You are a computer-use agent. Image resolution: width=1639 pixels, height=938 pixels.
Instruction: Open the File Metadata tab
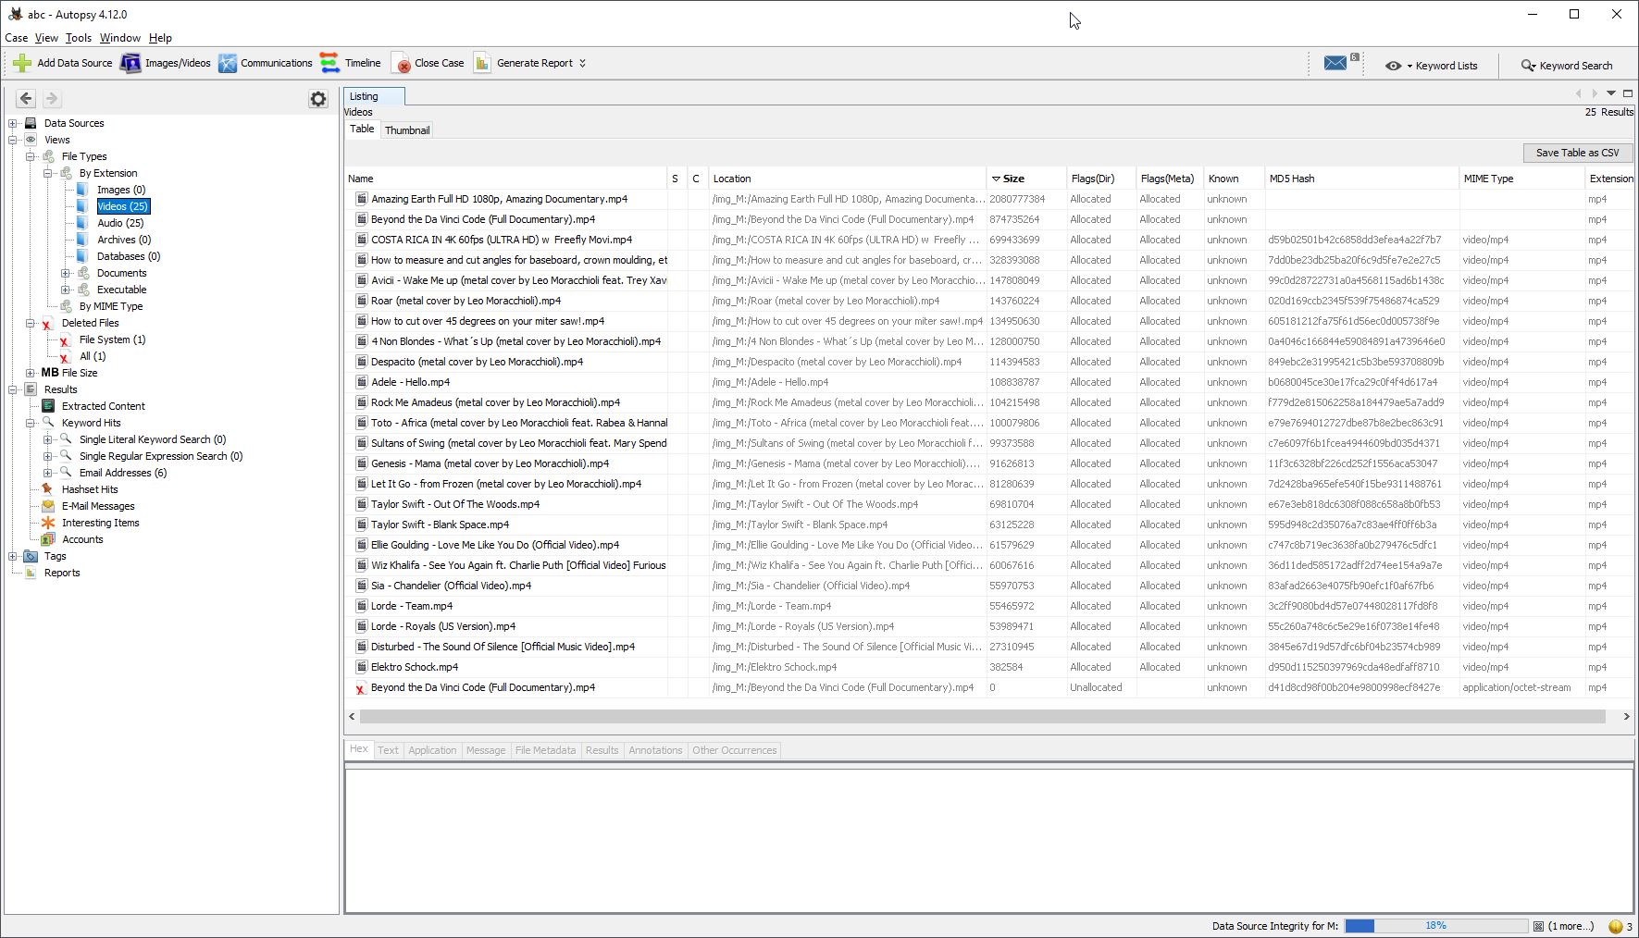(545, 750)
